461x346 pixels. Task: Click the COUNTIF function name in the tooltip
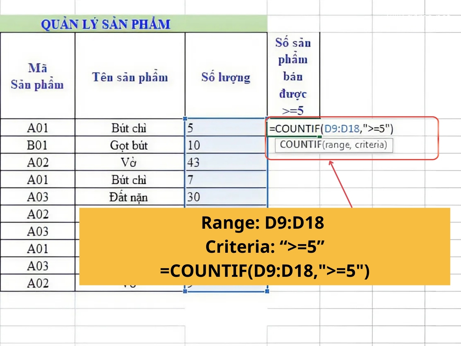point(301,145)
